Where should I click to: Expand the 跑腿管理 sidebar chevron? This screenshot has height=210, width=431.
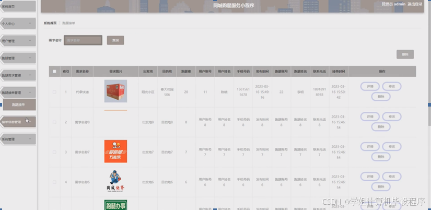pyautogui.click(x=30, y=57)
